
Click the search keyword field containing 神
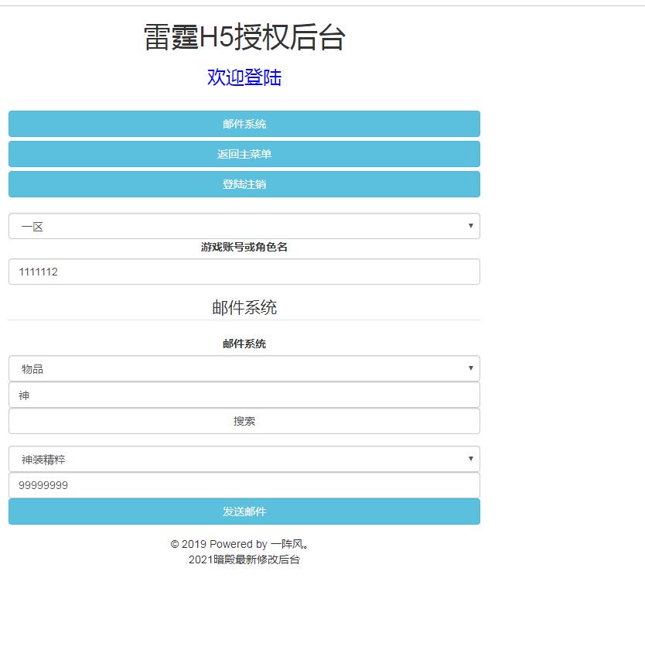pos(244,395)
